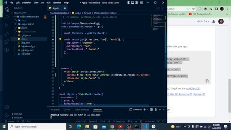Screen dimensions: 231x130
Task: Switch to the OUTPUT panel tab
Action: coord(67,110)
